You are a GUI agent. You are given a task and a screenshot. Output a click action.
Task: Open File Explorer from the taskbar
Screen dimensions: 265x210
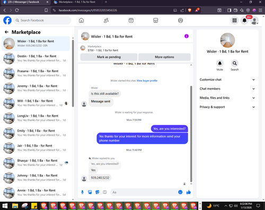click(x=15, y=206)
